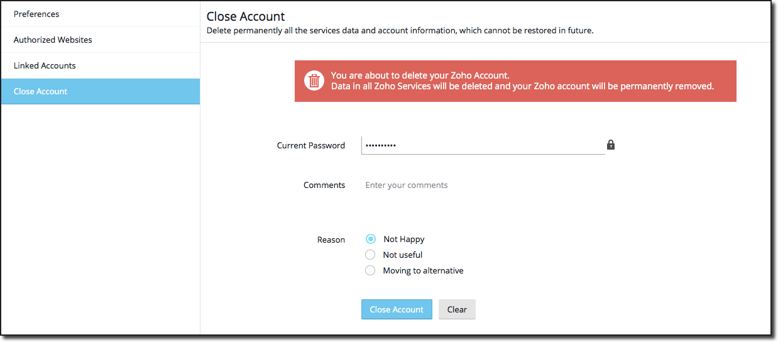Click the lock icon beside password field
The width and height of the screenshot is (778, 342).
click(x=611, y=145)
